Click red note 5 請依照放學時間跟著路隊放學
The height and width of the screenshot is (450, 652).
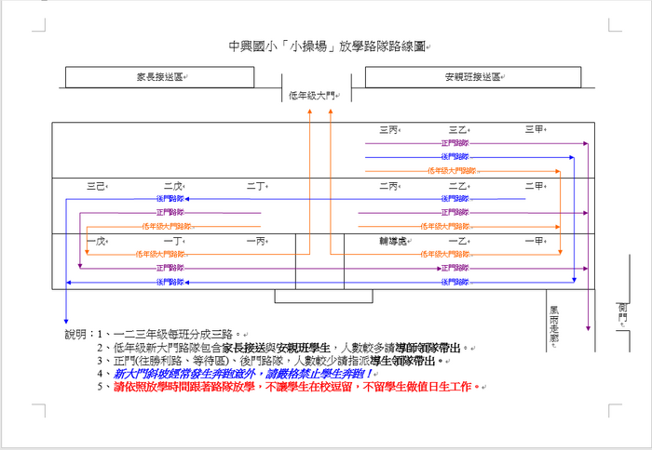pos(289,387)
